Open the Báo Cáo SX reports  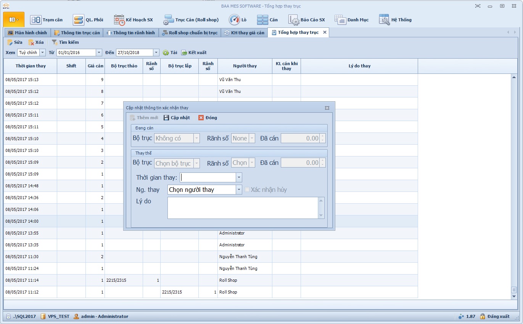(x=307, y=20)
